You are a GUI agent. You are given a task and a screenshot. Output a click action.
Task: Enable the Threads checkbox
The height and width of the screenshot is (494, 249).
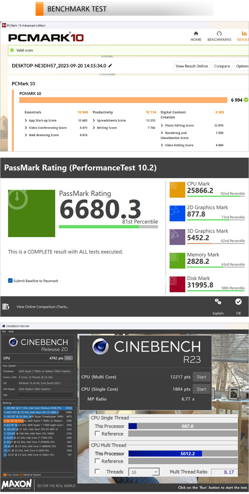click(x=97, y=472)
